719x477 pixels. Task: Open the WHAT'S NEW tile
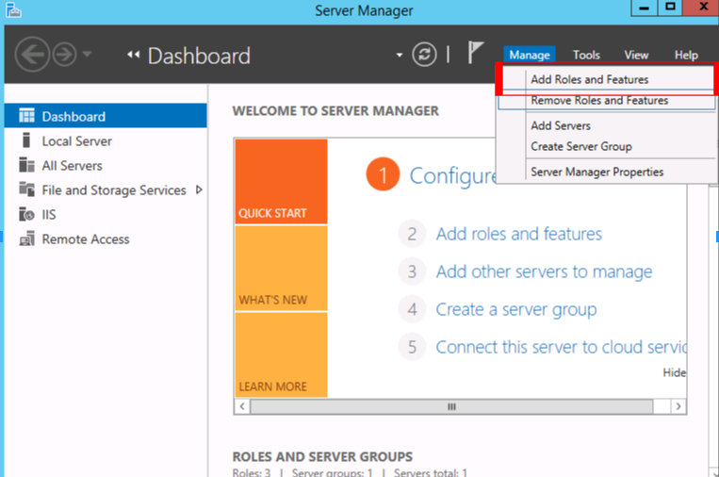(x=281, y=269)
